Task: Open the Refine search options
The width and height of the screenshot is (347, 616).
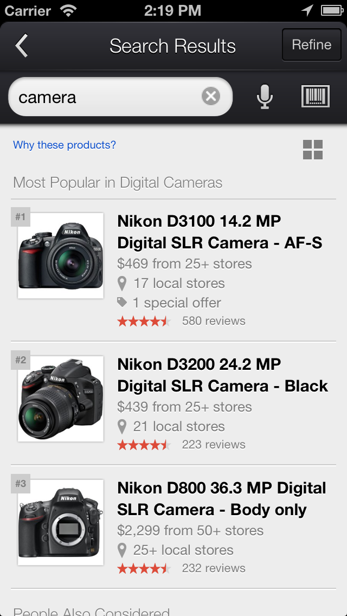Action: (x=311, y=45)
